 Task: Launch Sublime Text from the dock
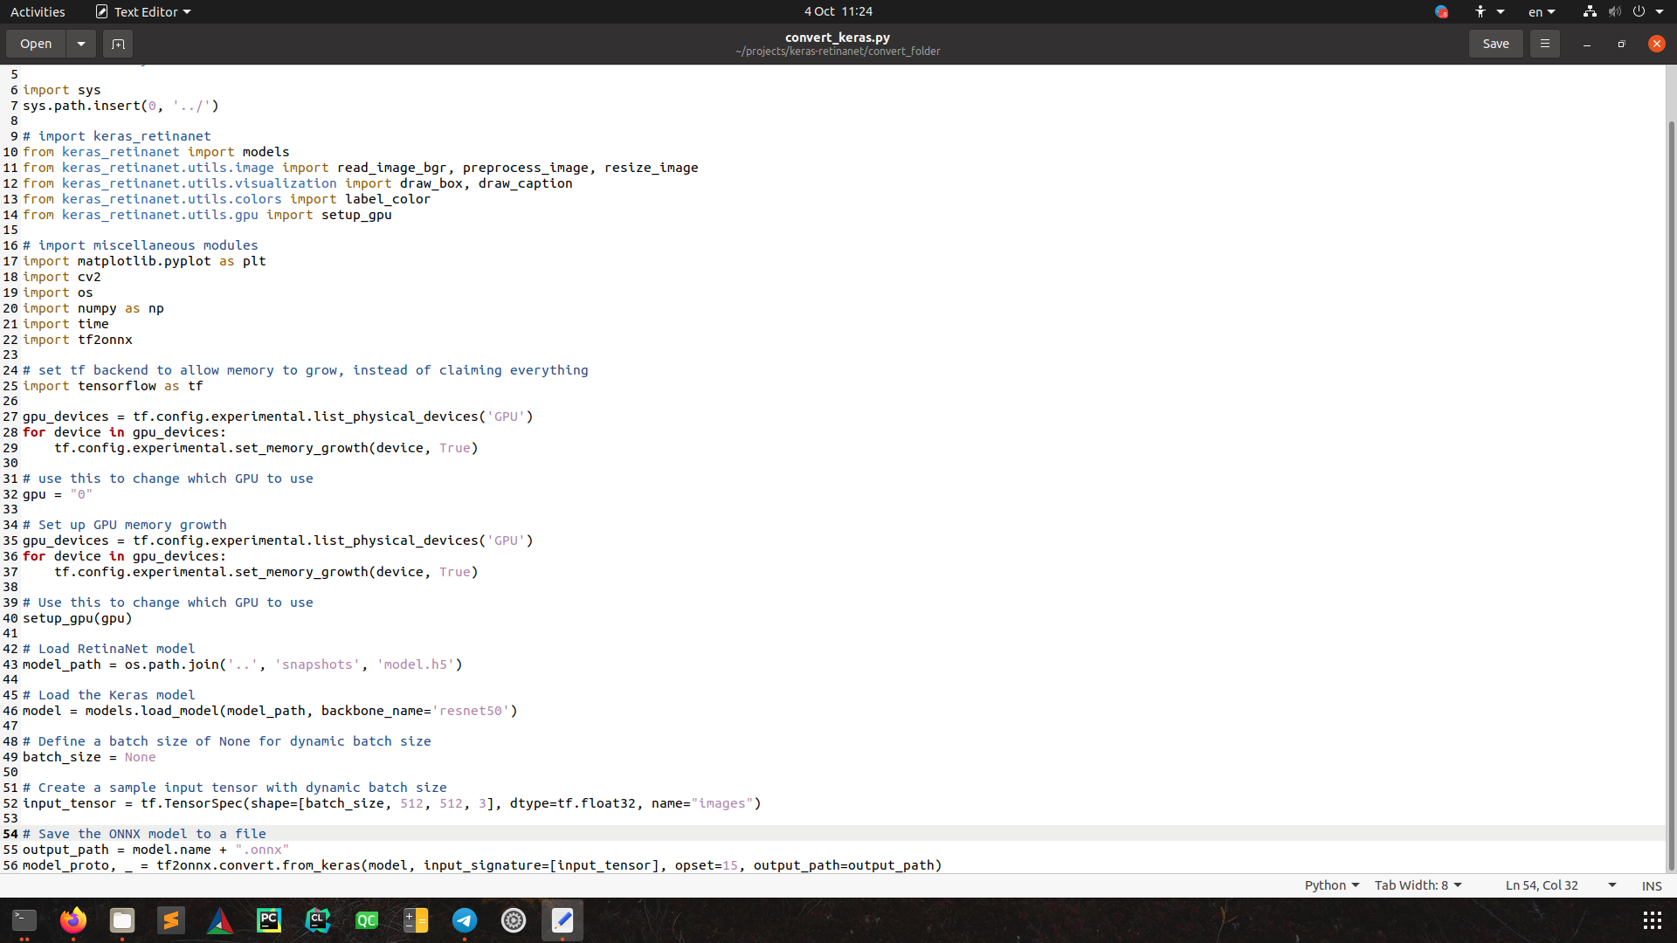click(x=171, y=920)
